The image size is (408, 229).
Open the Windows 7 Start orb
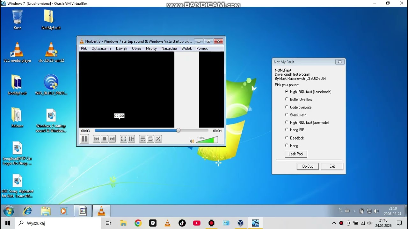coord(9,211)
